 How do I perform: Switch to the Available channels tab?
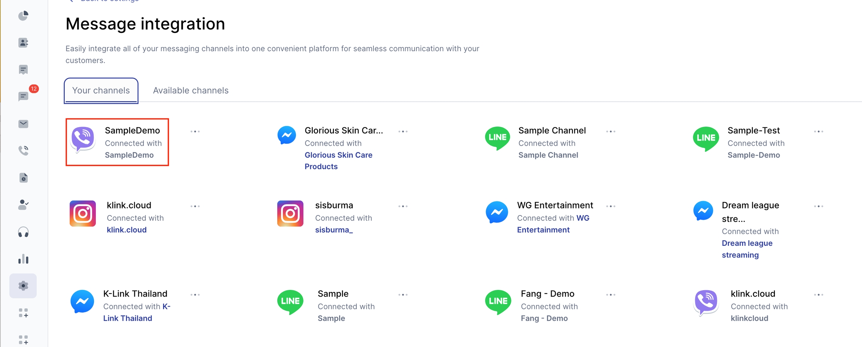point(190,90)
